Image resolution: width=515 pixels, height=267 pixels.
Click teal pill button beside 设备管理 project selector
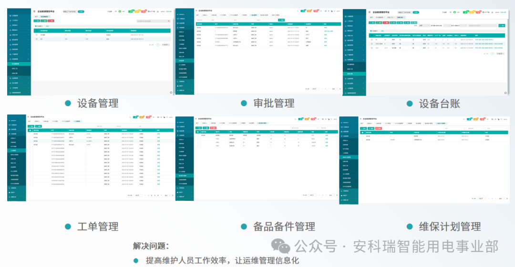click(81, 11)
